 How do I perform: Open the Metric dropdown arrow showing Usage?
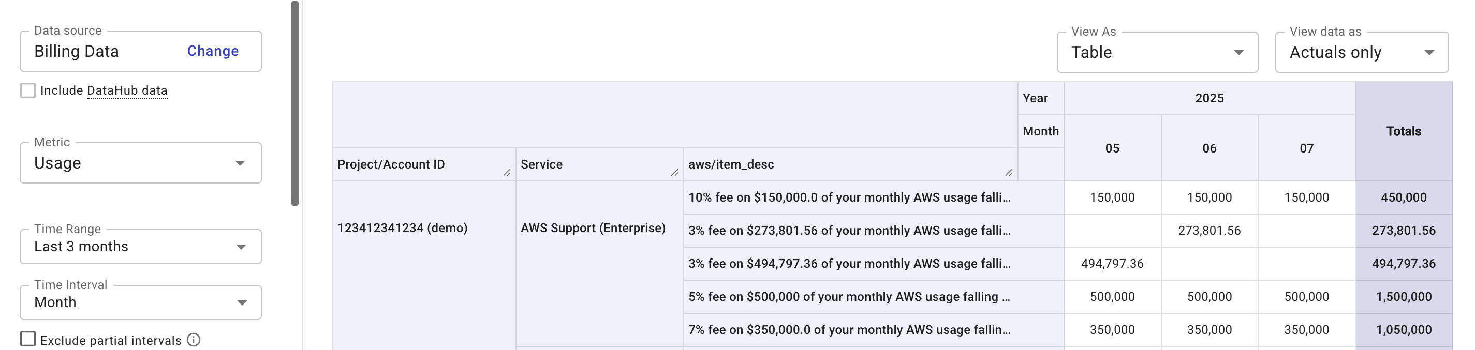click(241, 163)
